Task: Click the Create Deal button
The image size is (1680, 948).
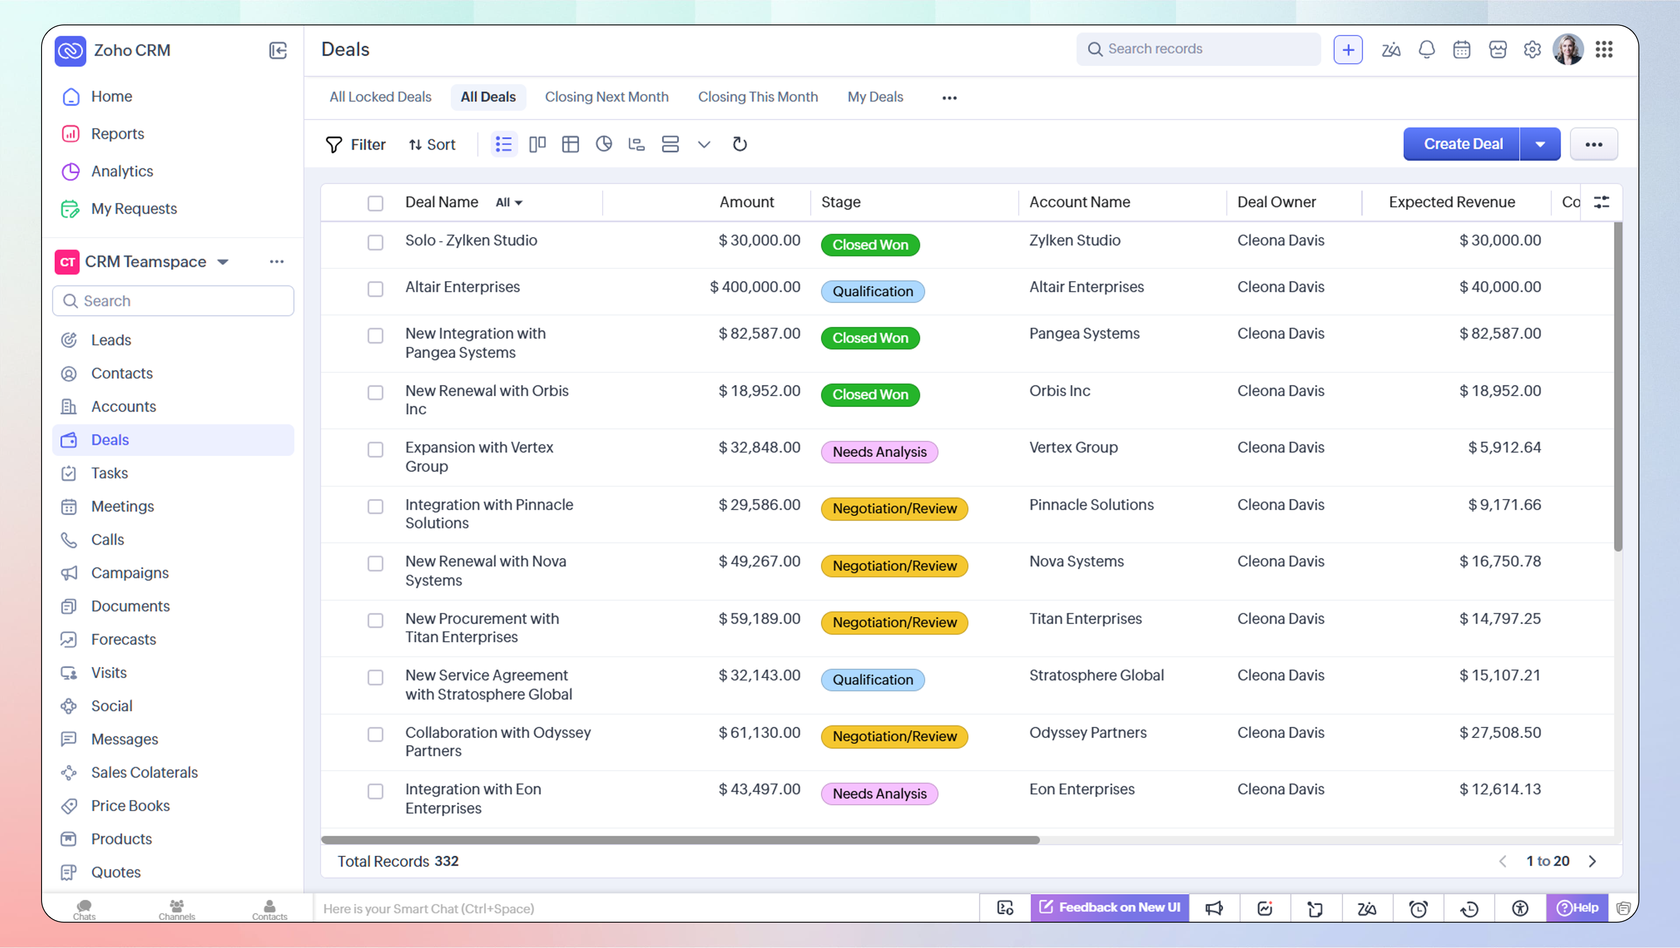Action: (1462, 144)
